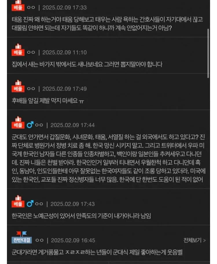Click the male gender icon on the 17:43 comment
Screen dimensions: 217x264
tap(30, 204)
